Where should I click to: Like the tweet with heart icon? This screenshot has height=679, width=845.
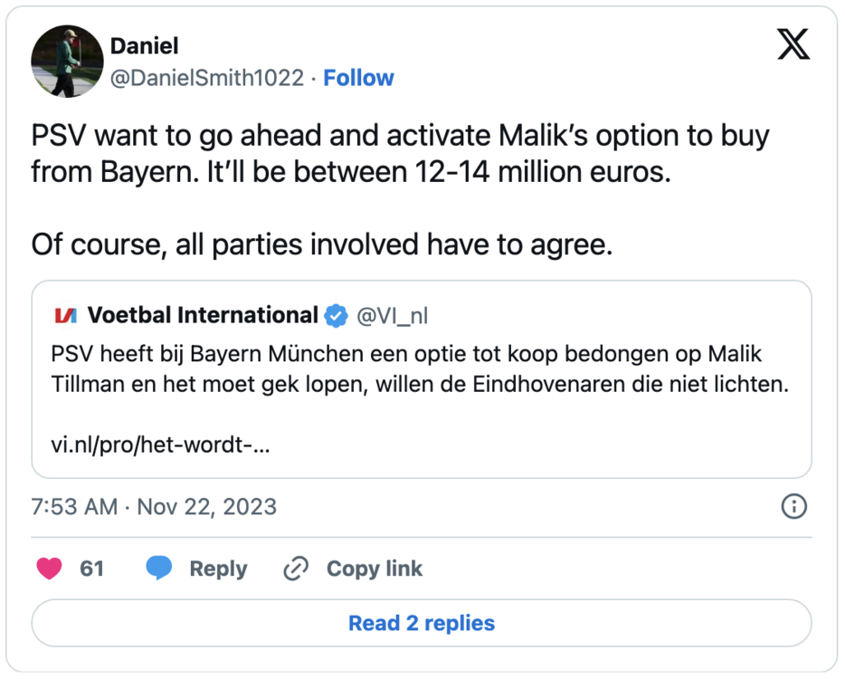(49, 569)
